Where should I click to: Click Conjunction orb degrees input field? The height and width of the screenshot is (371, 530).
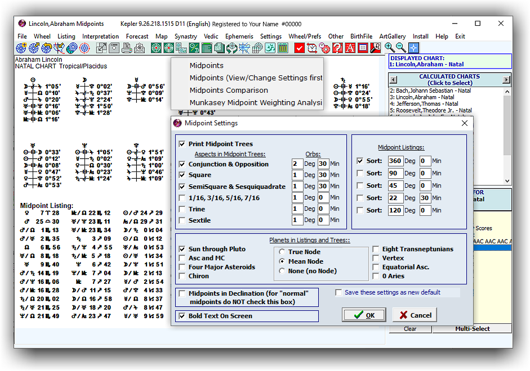click(297, 164)
